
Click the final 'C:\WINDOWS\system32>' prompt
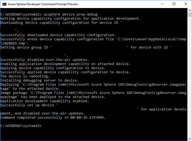pos(21,126)
